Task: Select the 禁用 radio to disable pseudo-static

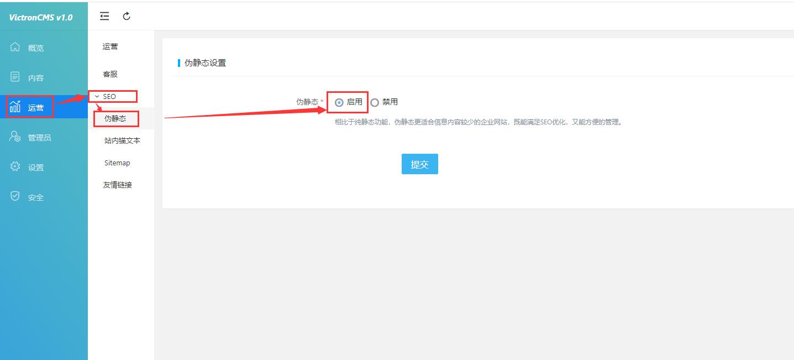Action: [x=375, y=102]
